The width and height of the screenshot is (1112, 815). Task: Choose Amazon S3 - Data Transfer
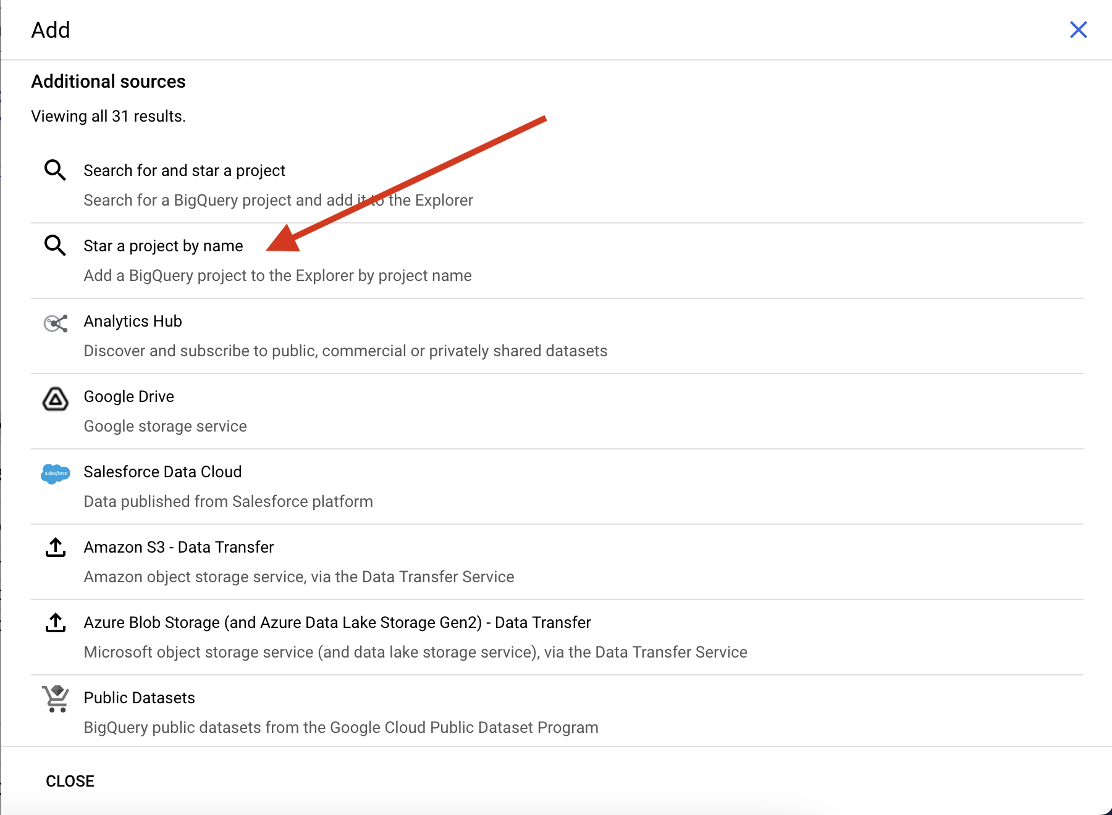pos(557,562)
